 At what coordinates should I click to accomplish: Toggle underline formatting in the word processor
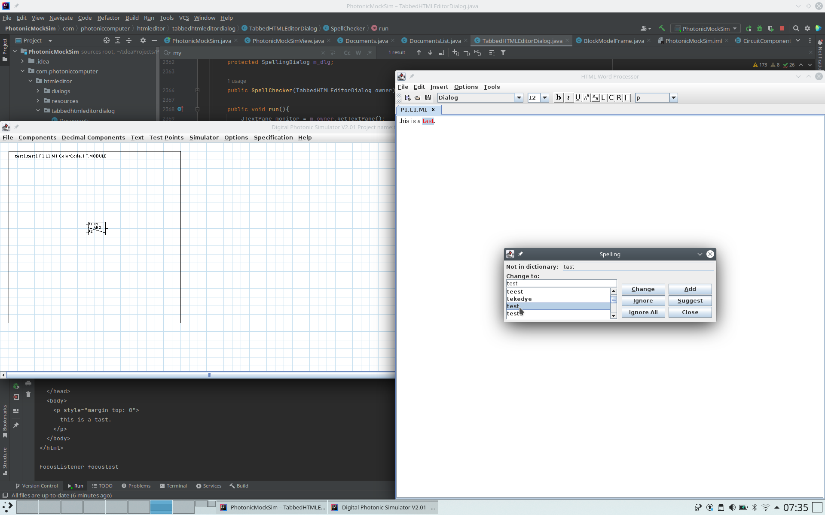tap(578, 98)
